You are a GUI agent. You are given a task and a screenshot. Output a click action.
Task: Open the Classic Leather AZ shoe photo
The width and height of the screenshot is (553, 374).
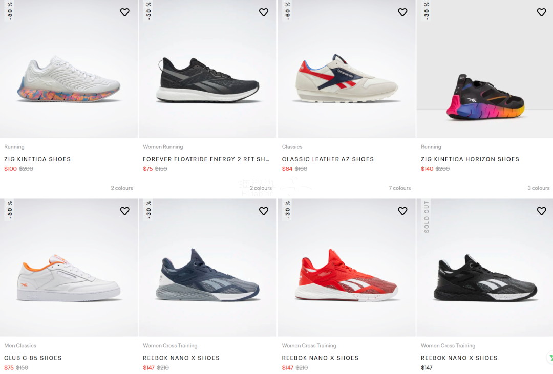[x=346, y=79]
